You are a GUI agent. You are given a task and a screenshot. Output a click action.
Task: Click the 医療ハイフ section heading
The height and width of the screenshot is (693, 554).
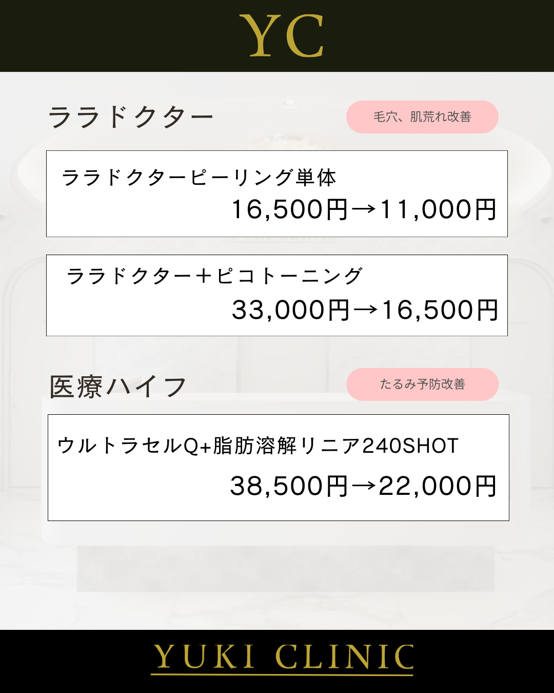click(x=117, y=387)
